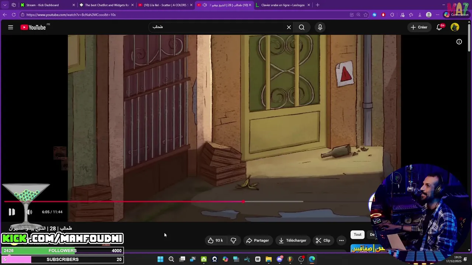Zoom page with magnifier icon in address bar
The height and width of the screenshot is (265, 472).
pyautogui.click(x=358, y=15)
